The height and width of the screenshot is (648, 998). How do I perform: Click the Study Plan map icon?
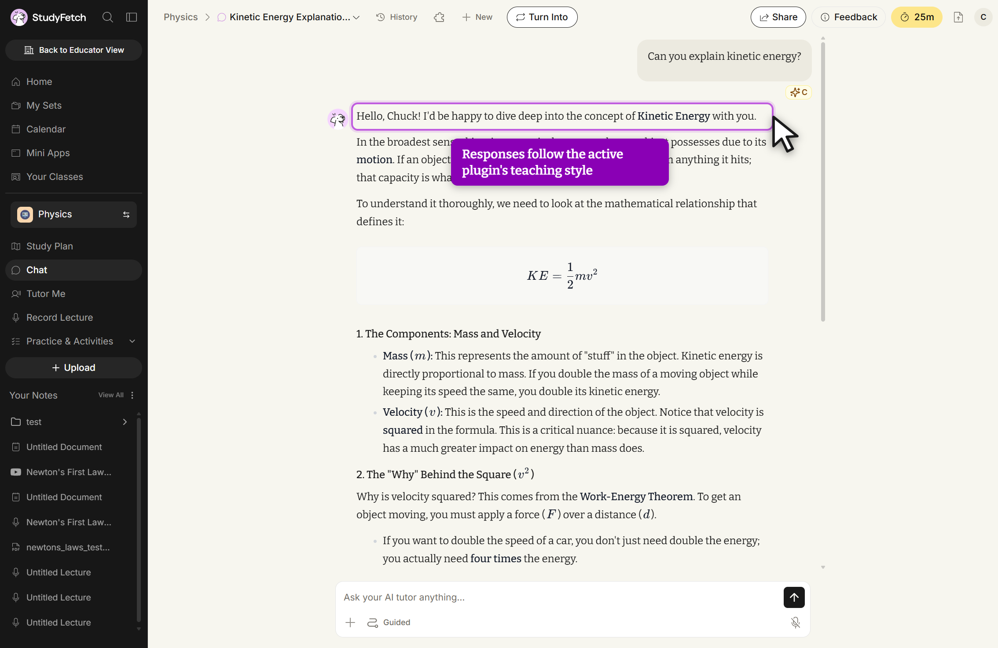coord(16,246)
